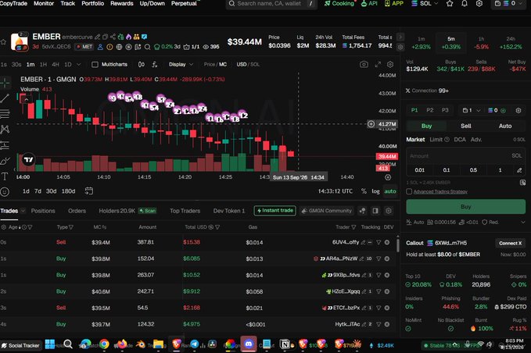Open the SOL chain selector dropdown
The width and height of the screenshot is (531, 353).
425,3
